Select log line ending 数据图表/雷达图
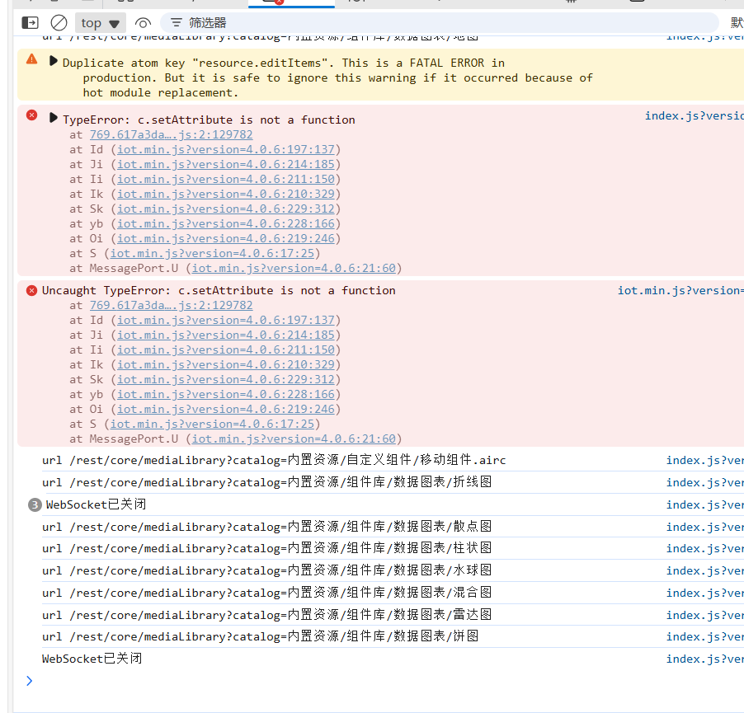Screen dimensions: 744x713 point(266,615)
